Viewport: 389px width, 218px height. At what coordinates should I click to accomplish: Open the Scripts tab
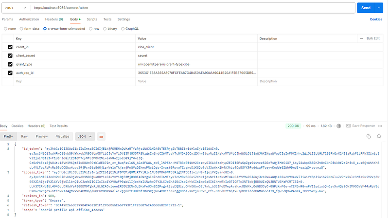92,19
